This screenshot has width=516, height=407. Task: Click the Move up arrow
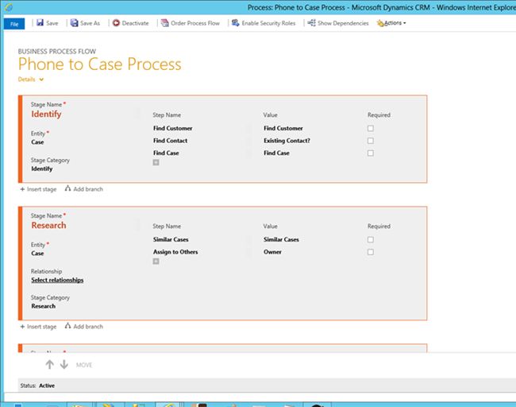pyautogui.click(x=50, y=365)
